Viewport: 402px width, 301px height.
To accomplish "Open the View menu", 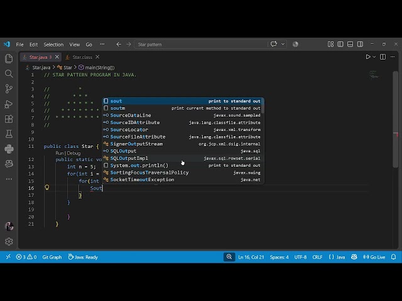I will [75, 45].
